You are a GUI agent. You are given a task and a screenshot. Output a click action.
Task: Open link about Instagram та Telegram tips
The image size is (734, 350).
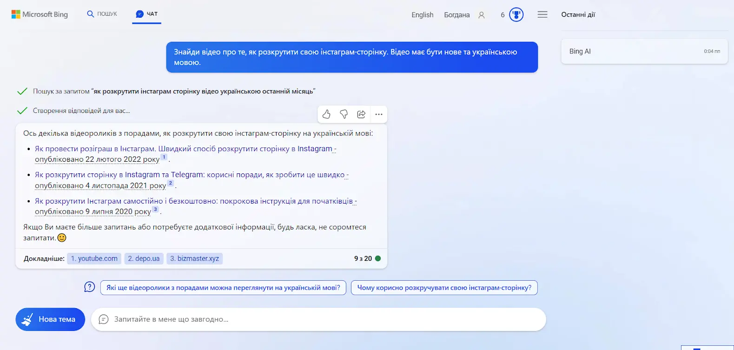(192, 180)
